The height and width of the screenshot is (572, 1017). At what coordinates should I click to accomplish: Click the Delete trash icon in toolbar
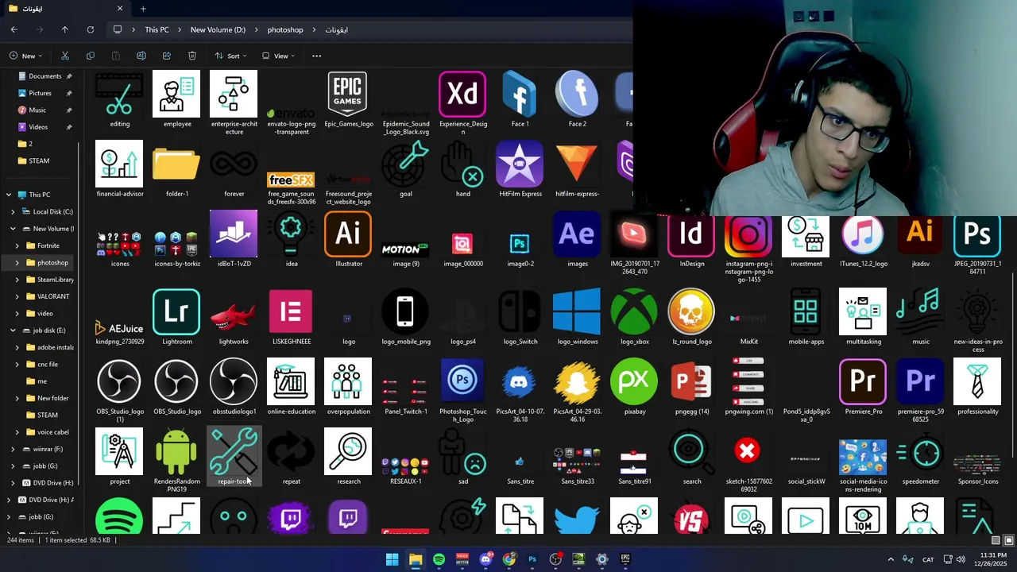coord(192,56)
